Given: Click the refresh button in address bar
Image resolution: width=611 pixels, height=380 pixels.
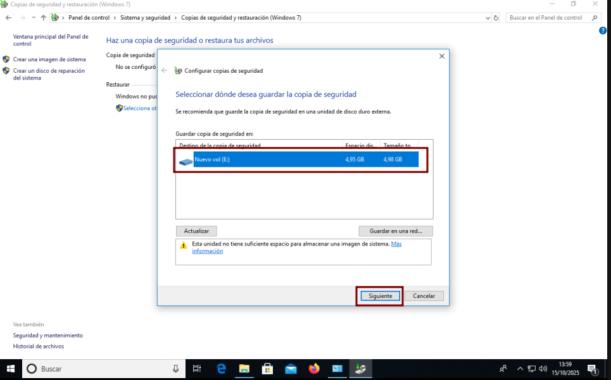Looking at the screenshot, I should tap(496, 18).
